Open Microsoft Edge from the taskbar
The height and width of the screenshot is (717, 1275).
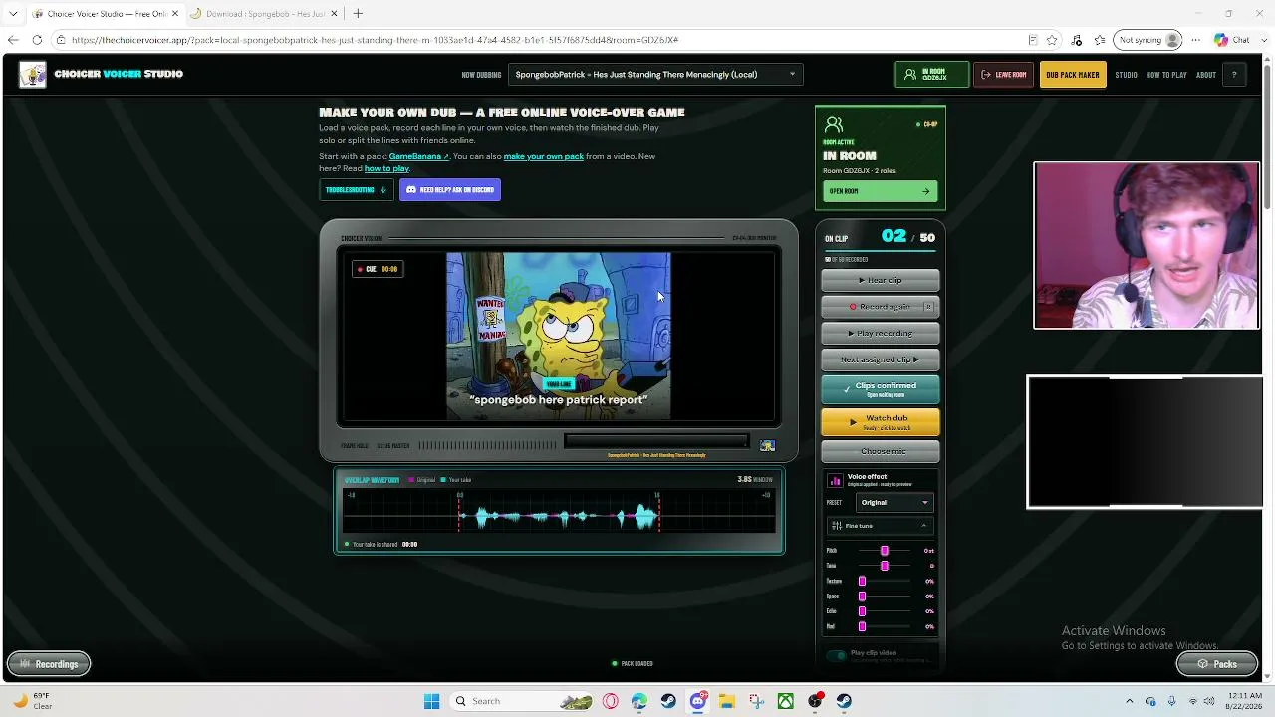[638, 701]
